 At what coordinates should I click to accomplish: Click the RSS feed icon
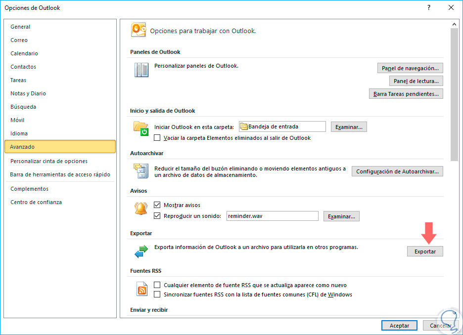(142, 289)
